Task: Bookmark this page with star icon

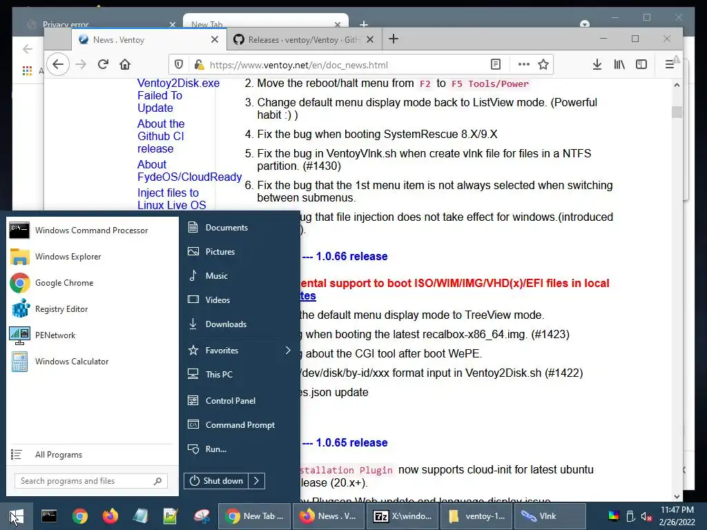Action: 543,64
